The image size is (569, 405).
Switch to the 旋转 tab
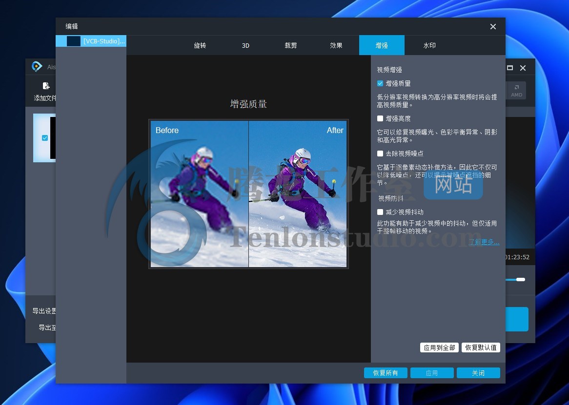200,45
